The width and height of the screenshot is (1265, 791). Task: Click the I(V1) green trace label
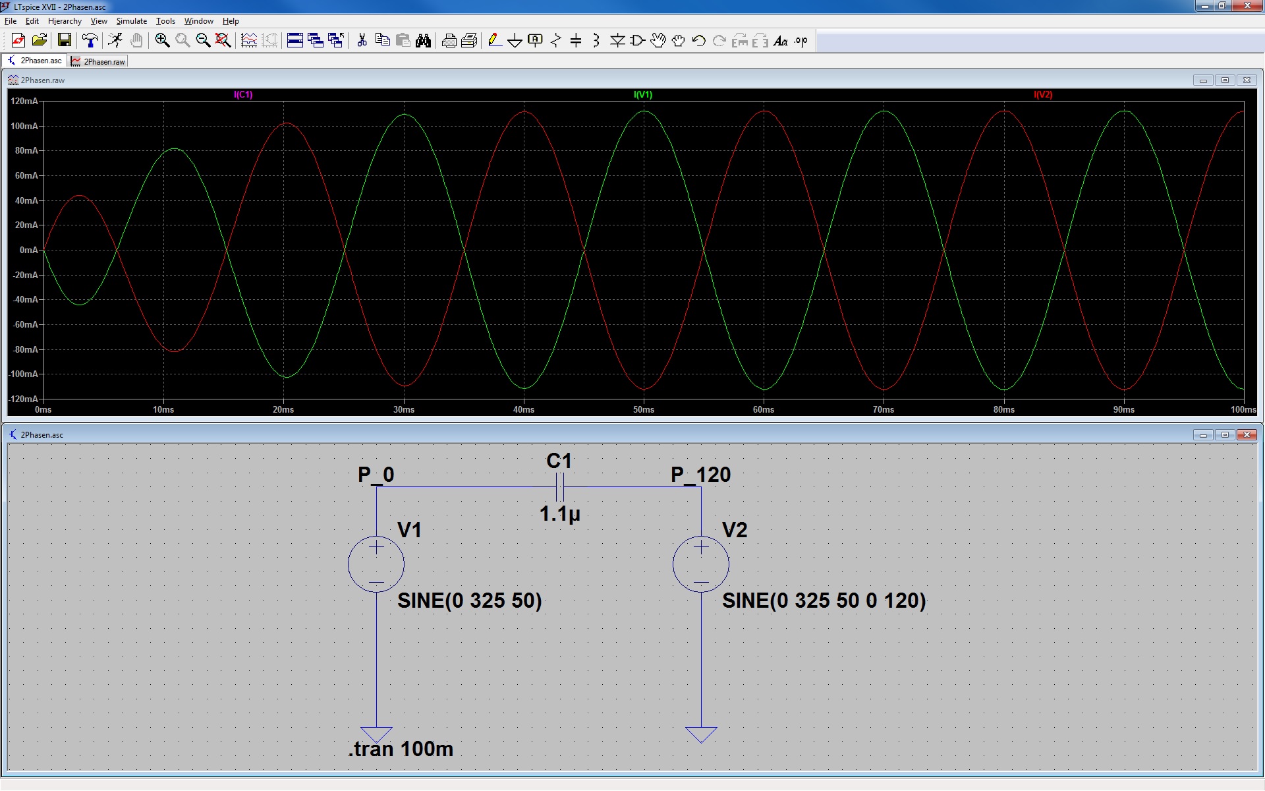(x=642, y=95)
